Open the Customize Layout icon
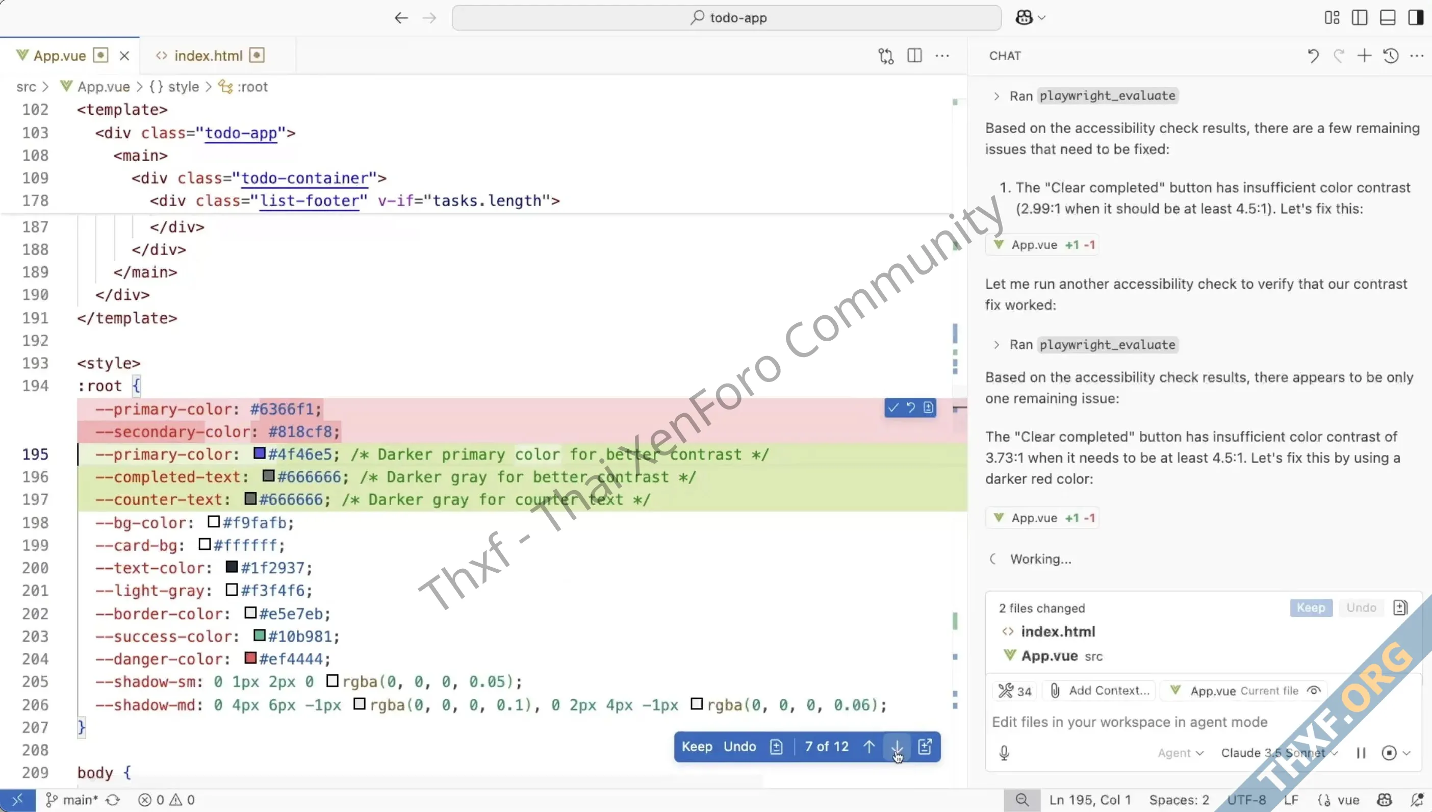This screenshot has height=812, width=1432. (x=1332, y=18)
